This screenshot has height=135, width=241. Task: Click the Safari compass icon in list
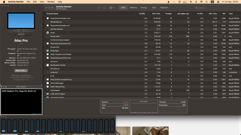click(x=48, y=32)
